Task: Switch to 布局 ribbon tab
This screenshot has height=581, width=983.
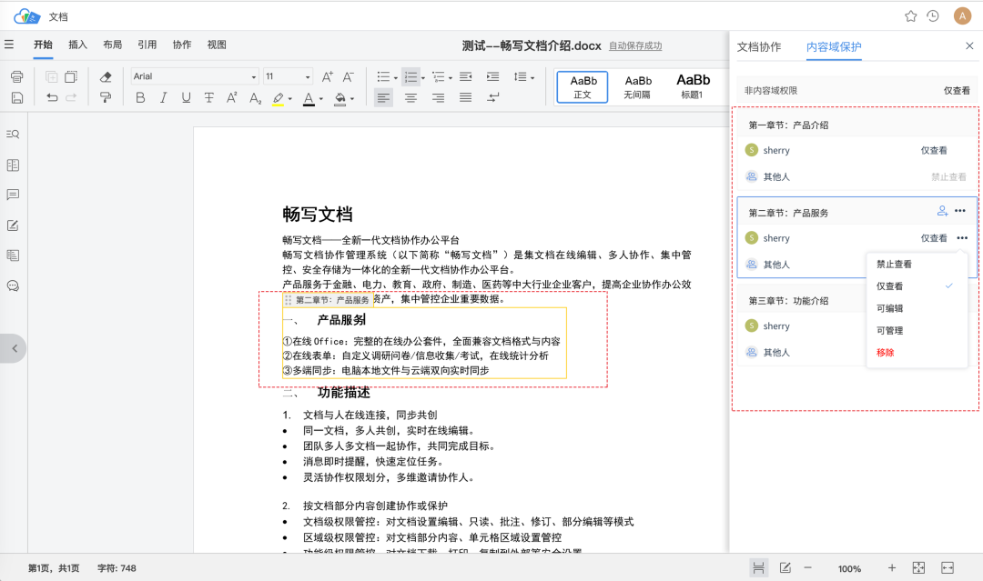Action: coord(113,45)
